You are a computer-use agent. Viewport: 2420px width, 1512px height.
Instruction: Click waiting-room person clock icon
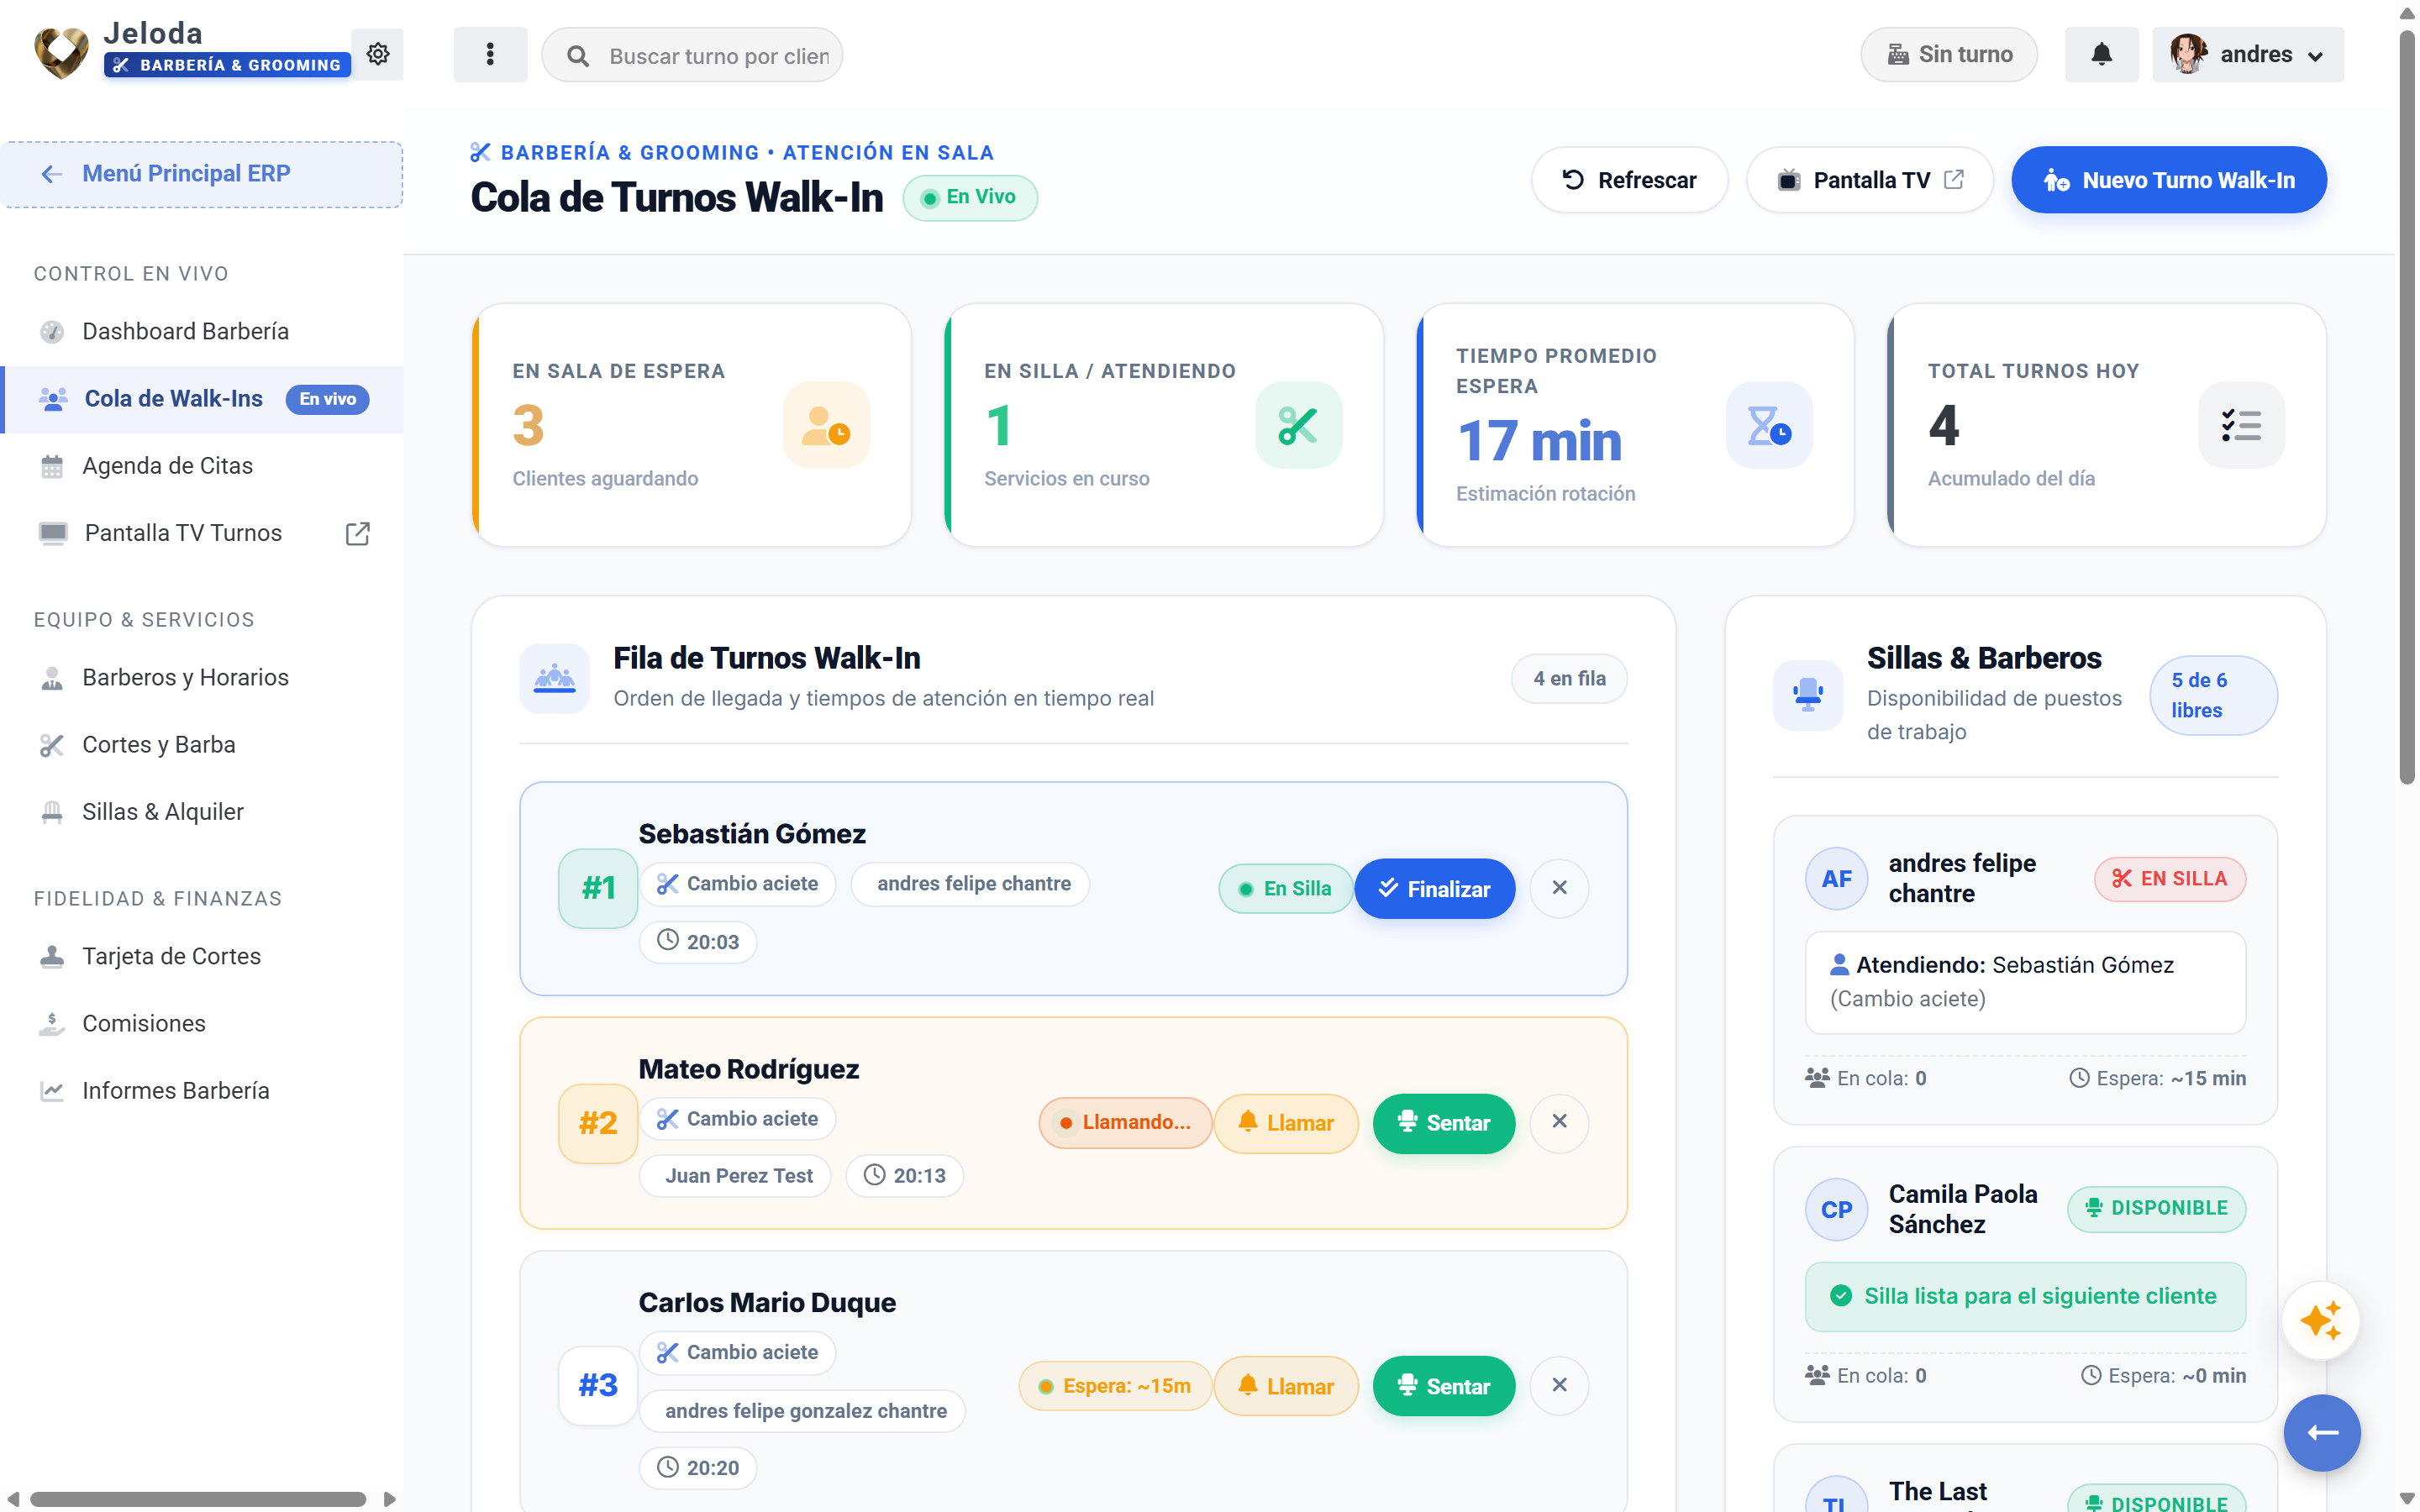pyautogui.click(x=826, y=425)
